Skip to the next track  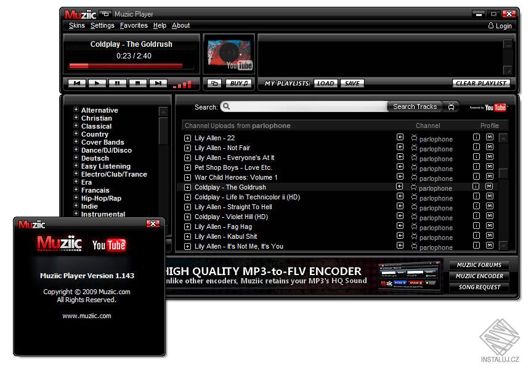[x=158, y=83]
